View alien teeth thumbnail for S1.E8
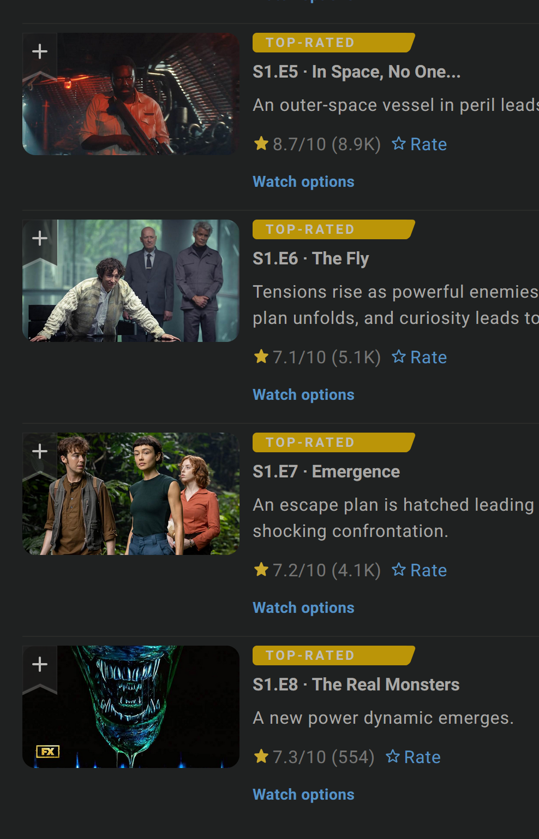Viewport: 539px width, 839px height. 131,707
